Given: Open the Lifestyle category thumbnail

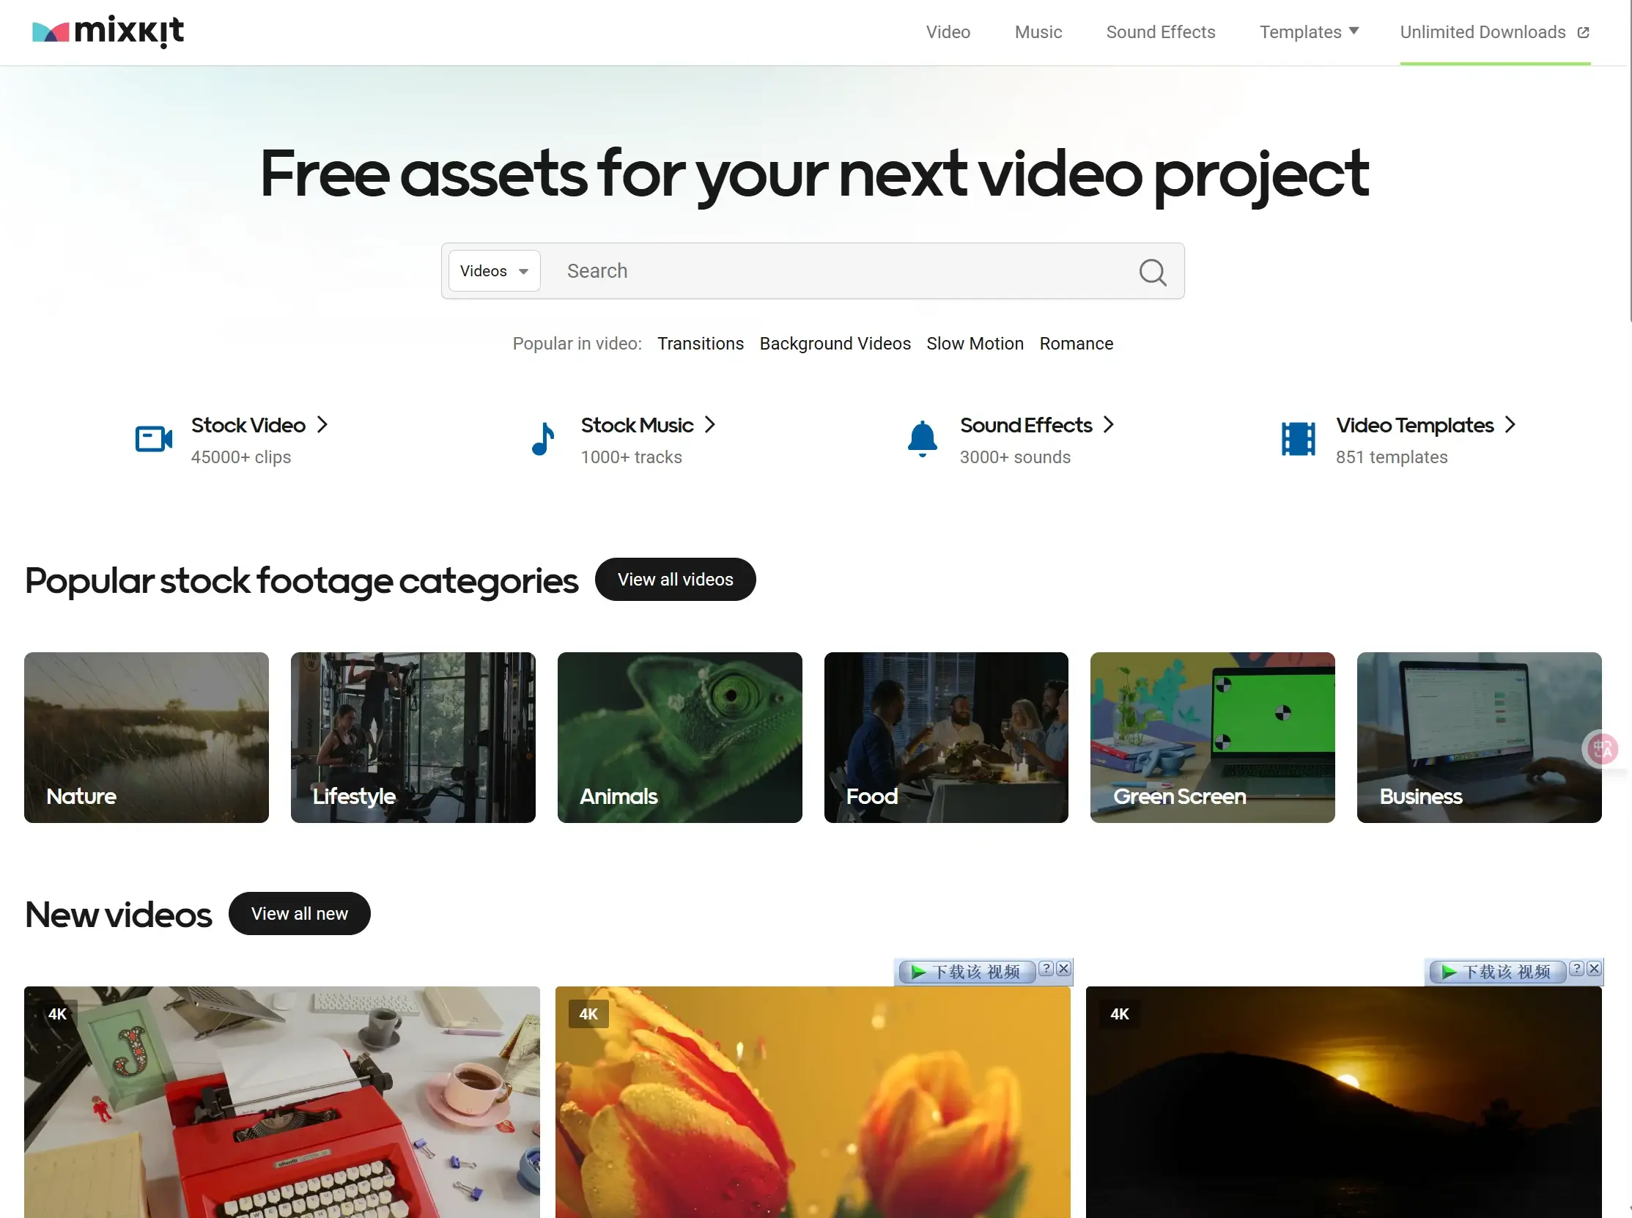Looking at the screenshot, I should coord(413,737).
